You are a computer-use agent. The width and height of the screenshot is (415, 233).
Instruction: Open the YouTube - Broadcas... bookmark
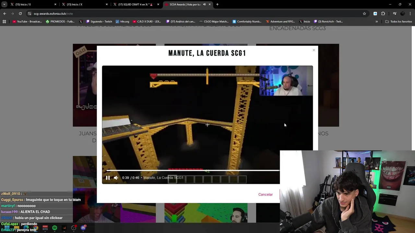pyautogui.click(x=28, y=22)
